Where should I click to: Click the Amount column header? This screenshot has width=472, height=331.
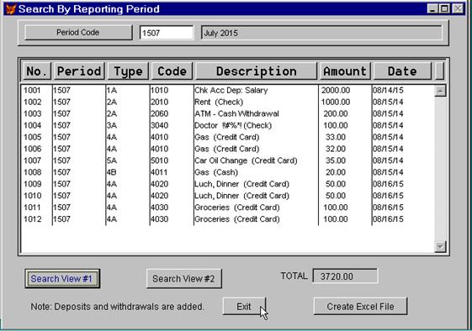[345, 71]
